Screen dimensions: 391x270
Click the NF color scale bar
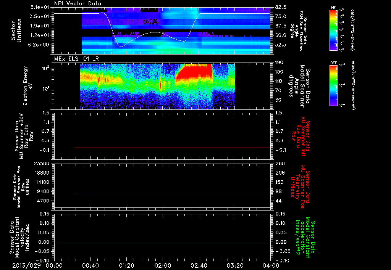(x=334, y=30)
